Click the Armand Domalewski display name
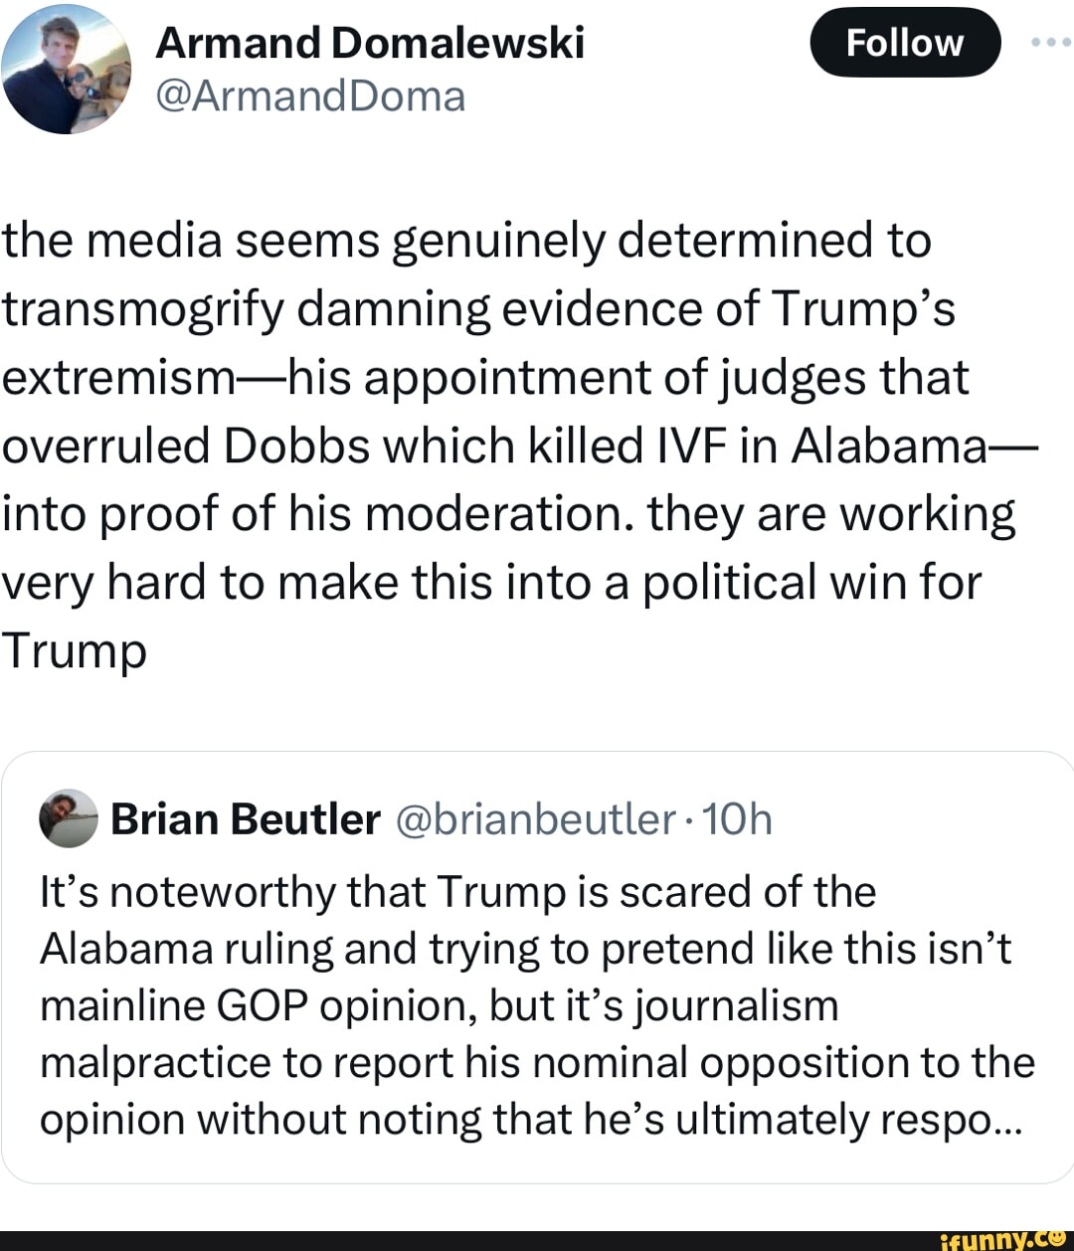Screen dimensions: 1074x1251 click(369, 43)
